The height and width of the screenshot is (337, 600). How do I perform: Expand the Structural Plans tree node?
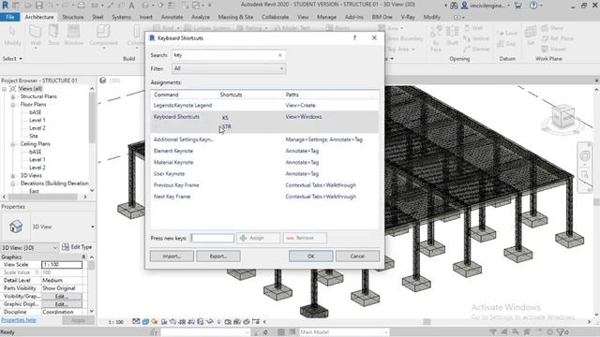[12, 96]
